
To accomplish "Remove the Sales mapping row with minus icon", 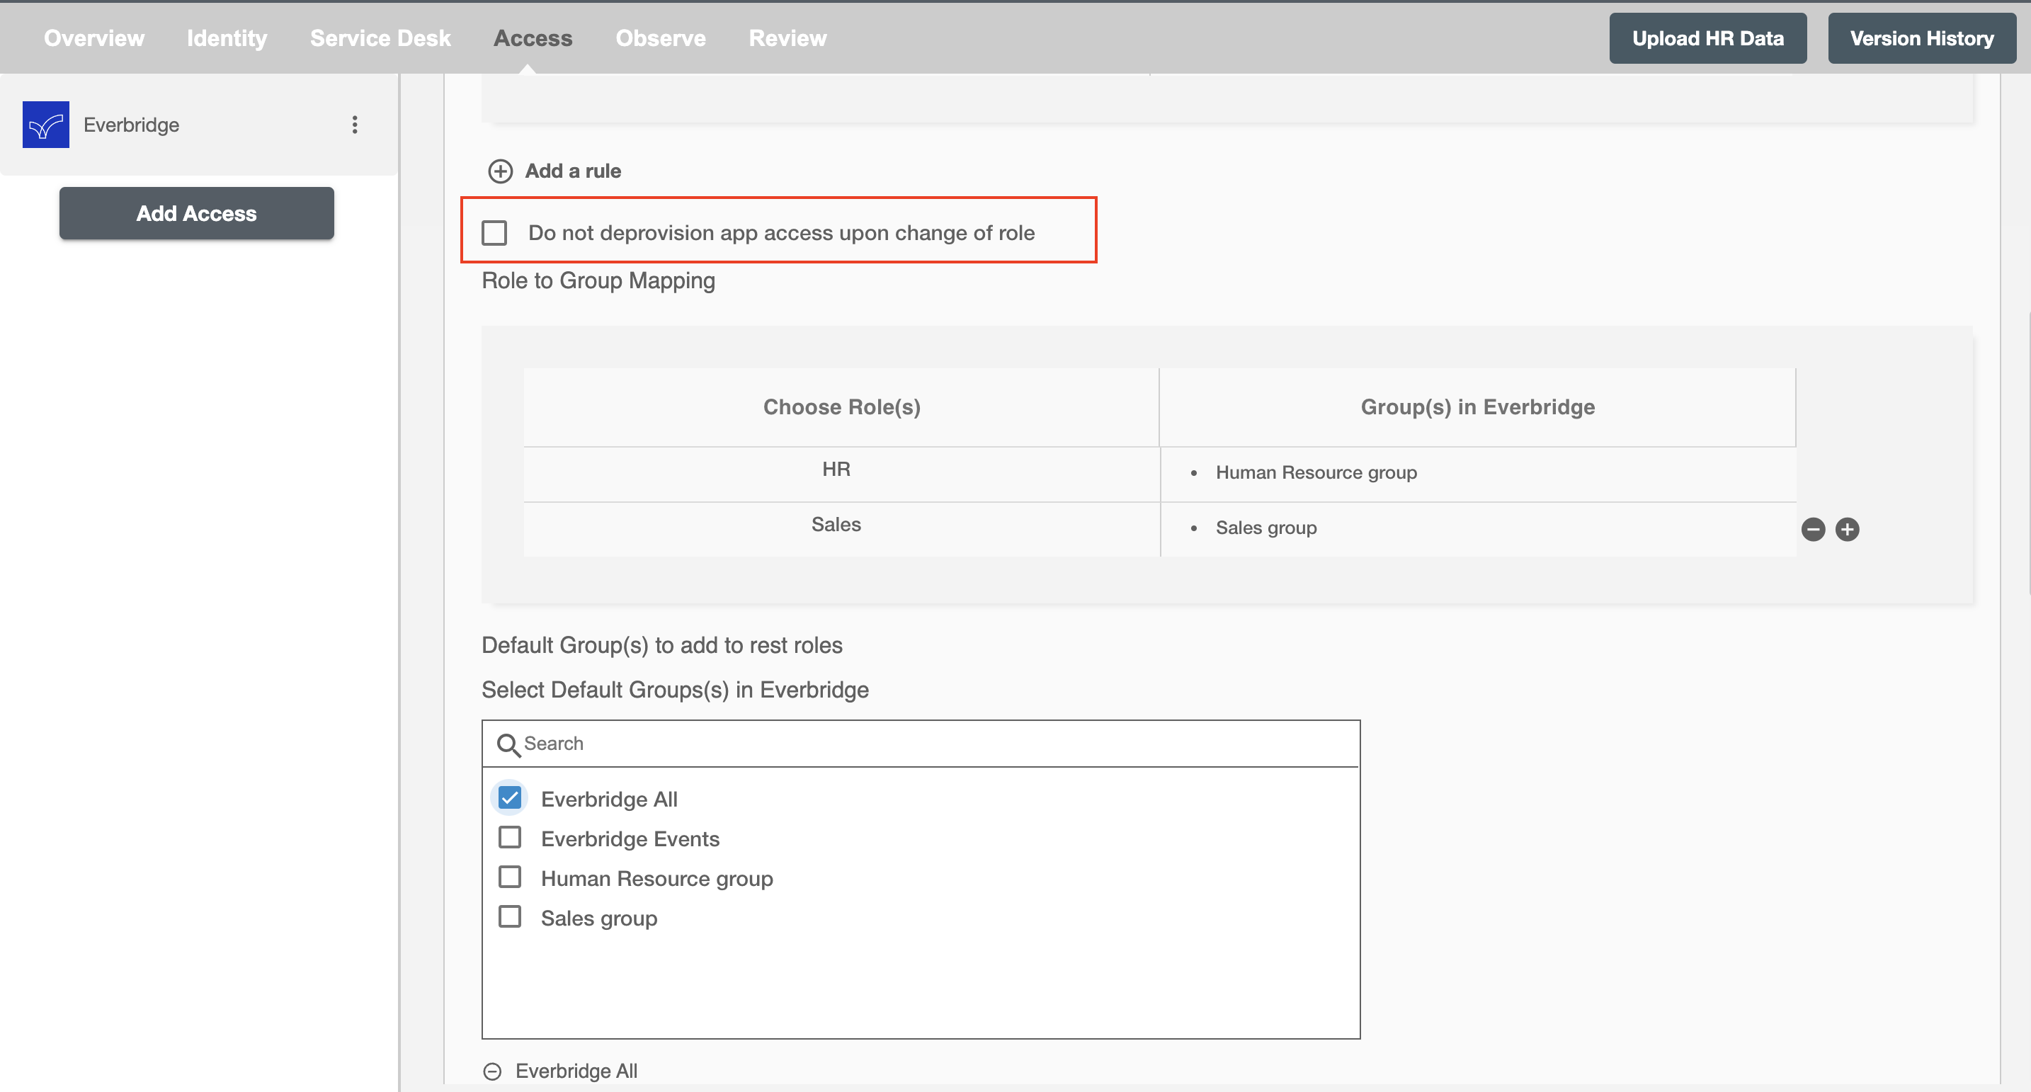I will coord(1814,529).
